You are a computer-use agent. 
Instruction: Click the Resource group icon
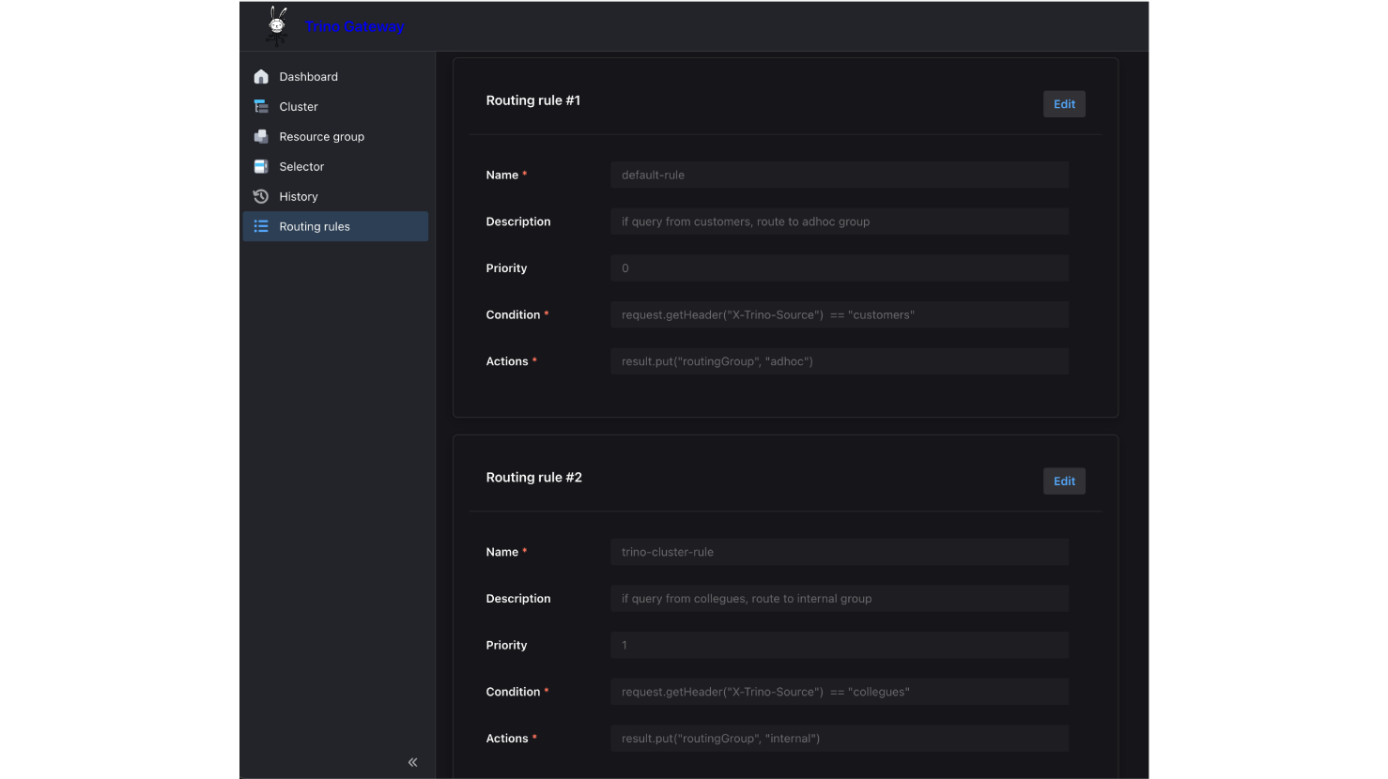coord(261,137)
